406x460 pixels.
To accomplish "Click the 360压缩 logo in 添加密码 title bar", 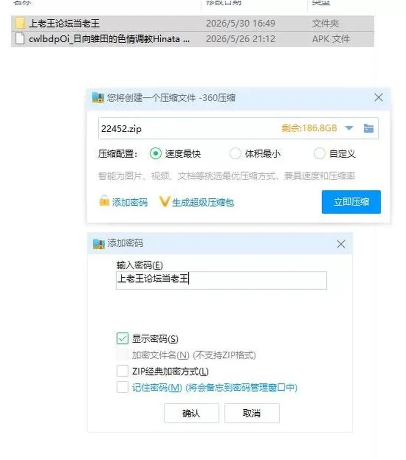I will point(99,243).
